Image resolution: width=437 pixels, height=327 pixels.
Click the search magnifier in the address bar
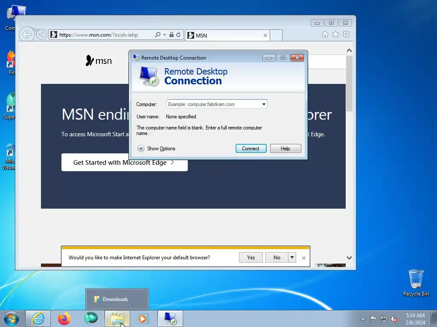click(157, 35)
